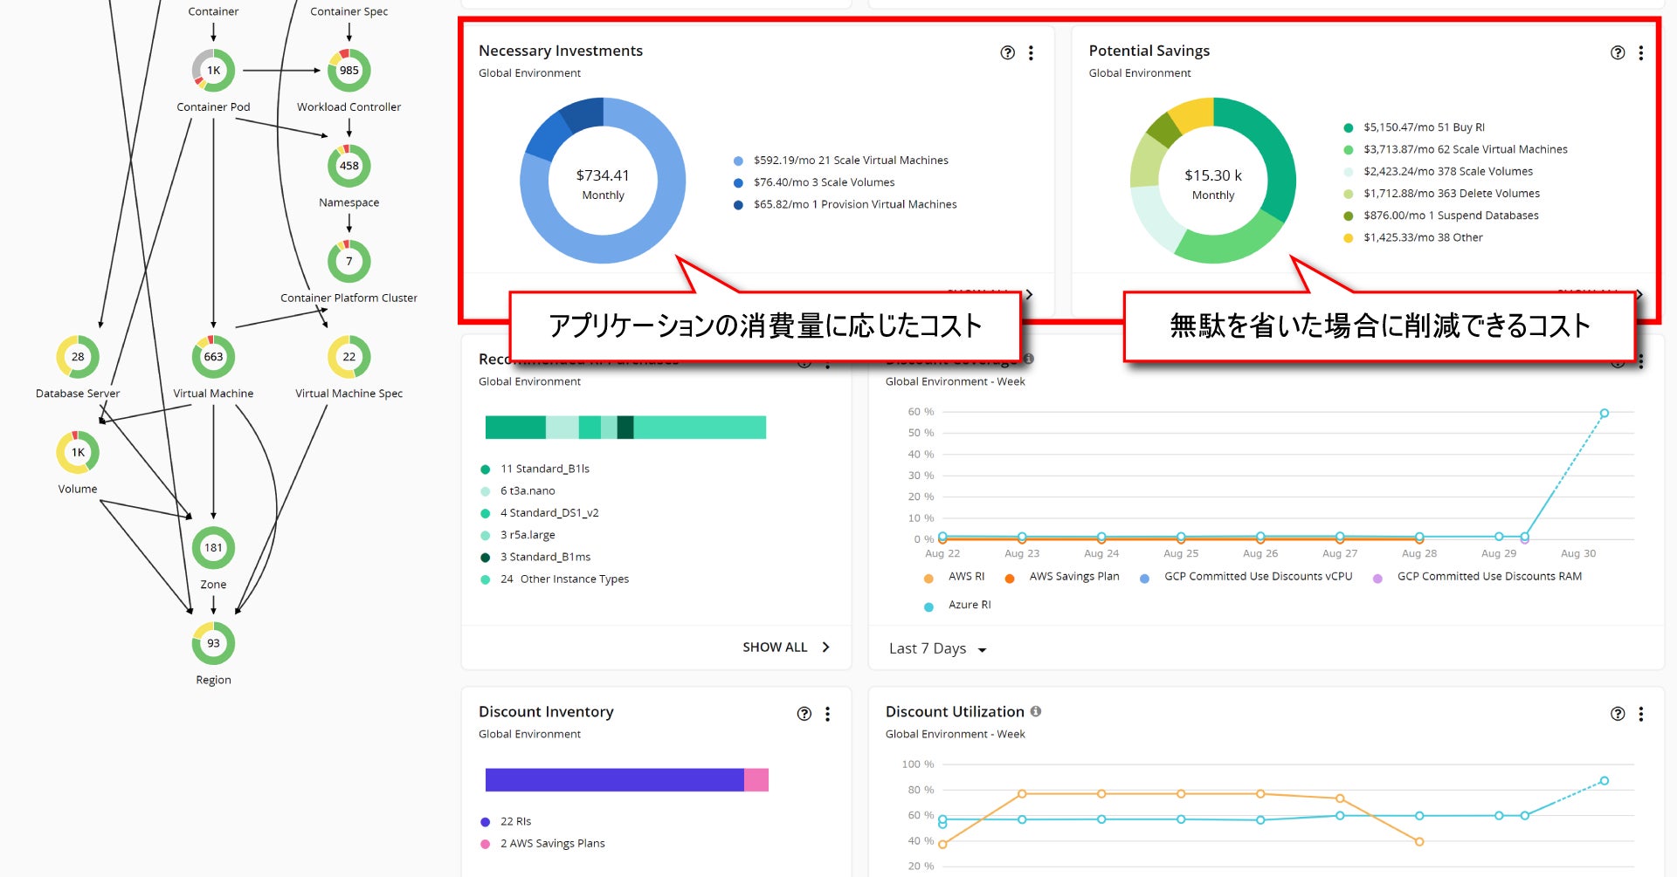1677x877 pixels.
Task: Open Potential Savings three-dot options menu
Action: coord(1640,52)
